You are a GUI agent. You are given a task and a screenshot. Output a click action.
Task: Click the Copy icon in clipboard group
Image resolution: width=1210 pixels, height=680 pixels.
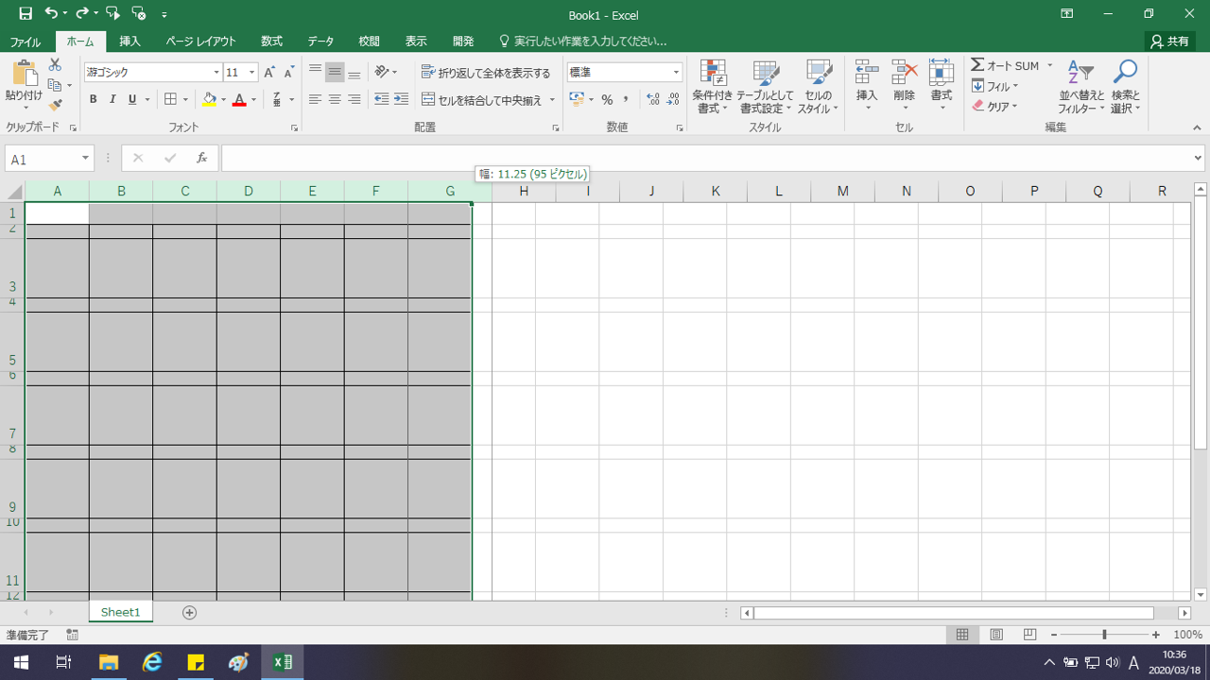tap(55, 85)
